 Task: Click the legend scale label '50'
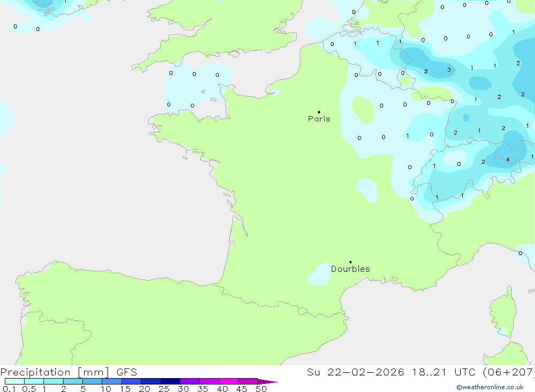click(262, 389)
